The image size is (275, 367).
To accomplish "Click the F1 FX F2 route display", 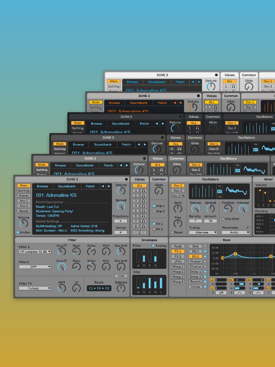I will pyautogui.click(x=99, y=288).
